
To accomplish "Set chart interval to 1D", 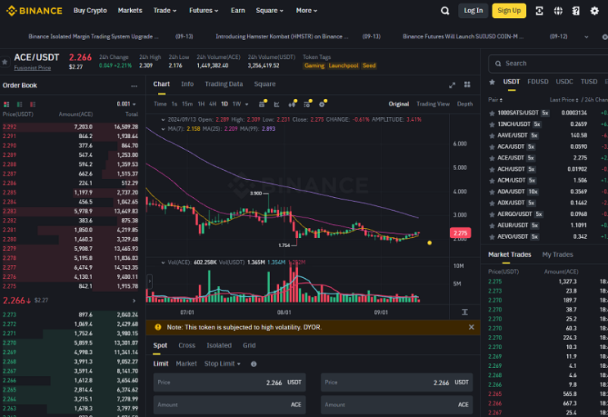I will 224,105.
